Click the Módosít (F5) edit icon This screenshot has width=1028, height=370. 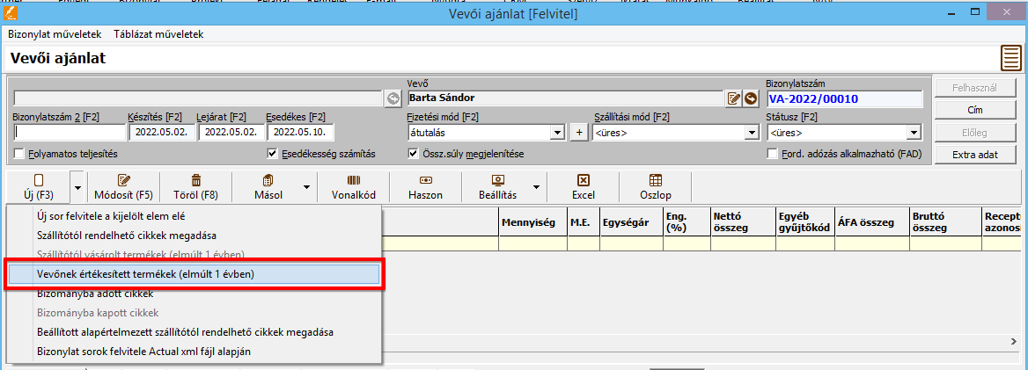[x=124, y=180]
